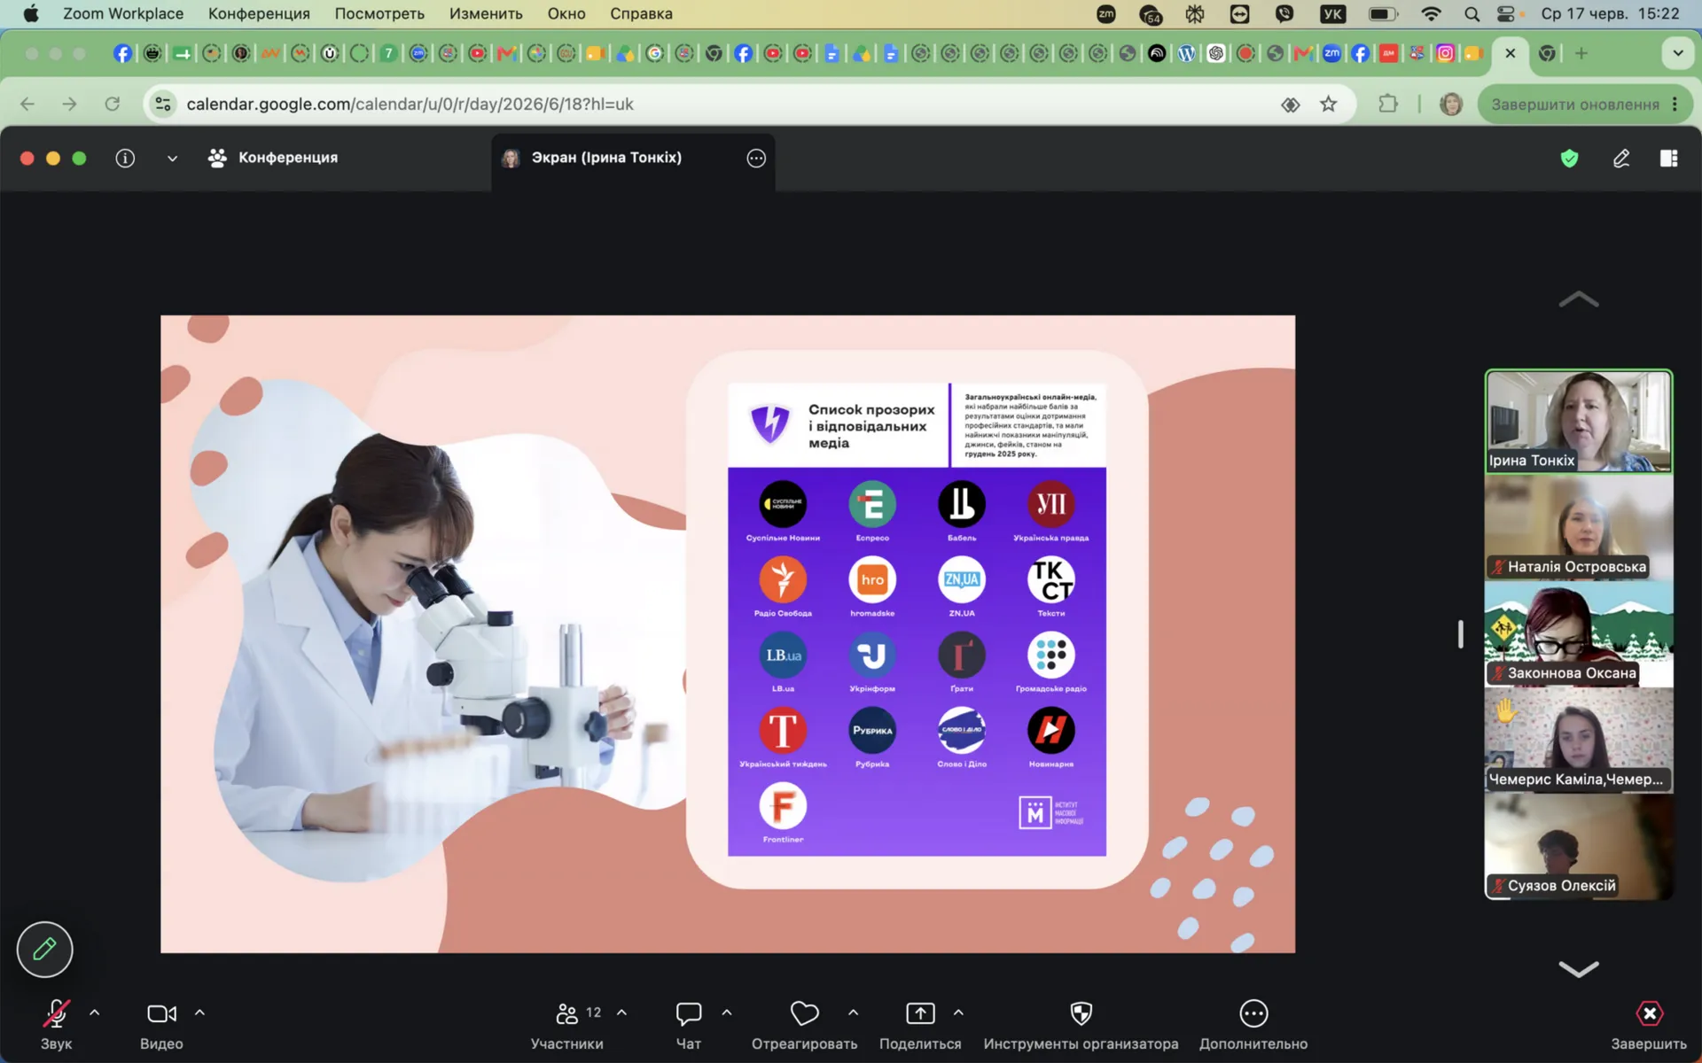Select Чемерис Каміла video thumbnail

(1579, 741)
